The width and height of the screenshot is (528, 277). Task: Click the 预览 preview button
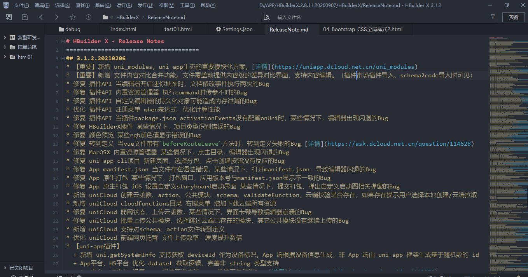click(x=513, y=17)
